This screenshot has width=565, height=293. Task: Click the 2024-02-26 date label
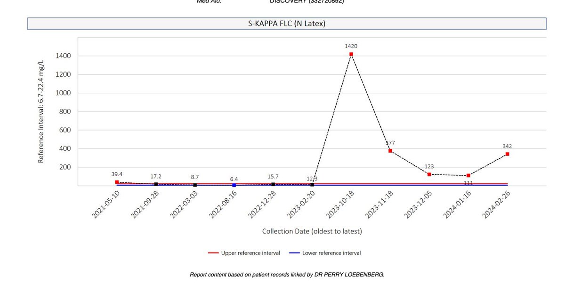coord(496,205)
